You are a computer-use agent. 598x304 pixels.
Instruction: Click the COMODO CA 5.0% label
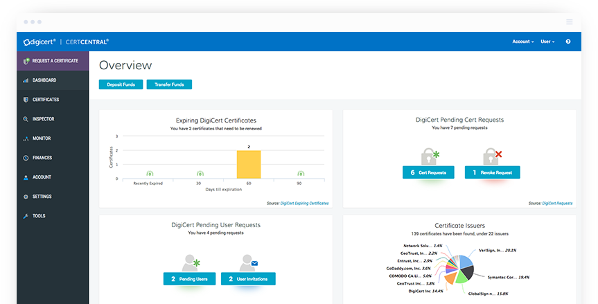410,276
